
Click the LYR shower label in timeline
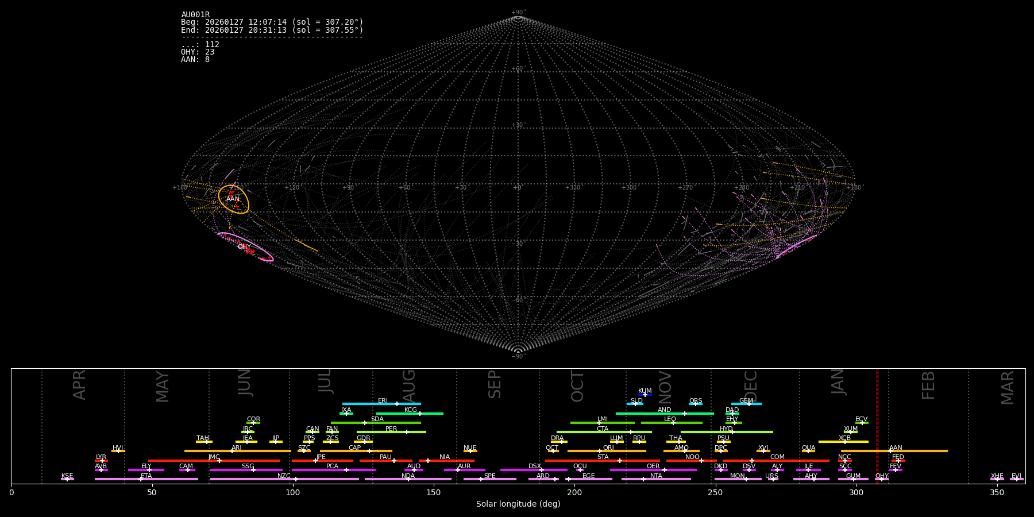click(x=101, y=457)
